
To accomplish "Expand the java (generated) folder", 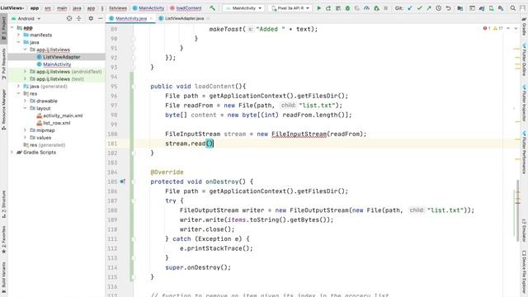I will 18,86.
